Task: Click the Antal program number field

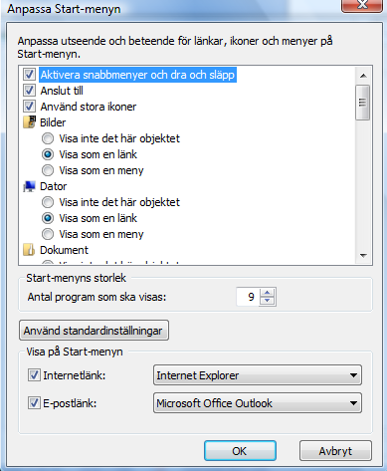Action: (248, 297)
